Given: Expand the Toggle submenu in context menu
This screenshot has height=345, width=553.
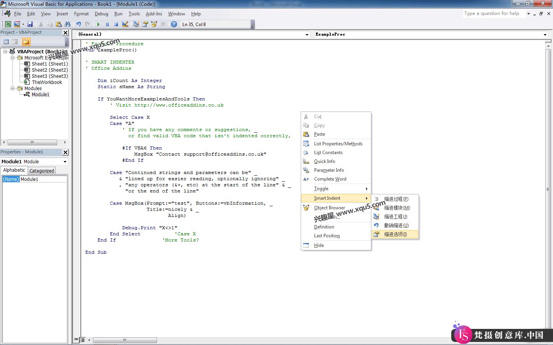Looking at the screenshot, I should (x=336, y=189).
